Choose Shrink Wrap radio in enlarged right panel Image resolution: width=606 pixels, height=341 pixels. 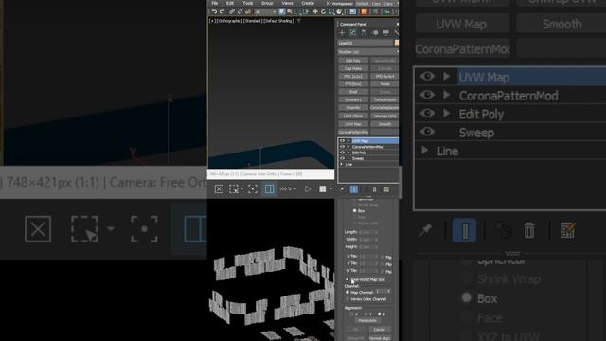[x=467, y=278]
